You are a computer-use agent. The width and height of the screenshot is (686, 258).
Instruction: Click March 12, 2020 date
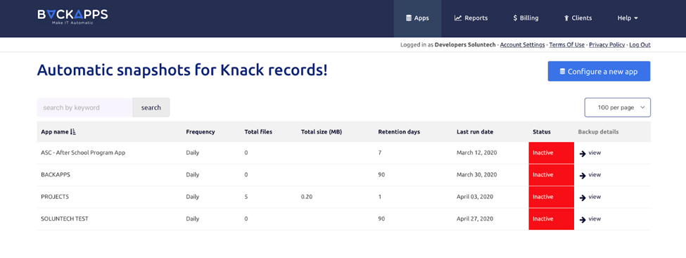tap(476, 153)
